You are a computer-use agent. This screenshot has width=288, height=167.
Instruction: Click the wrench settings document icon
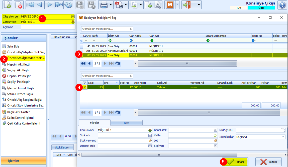[158, 5]
